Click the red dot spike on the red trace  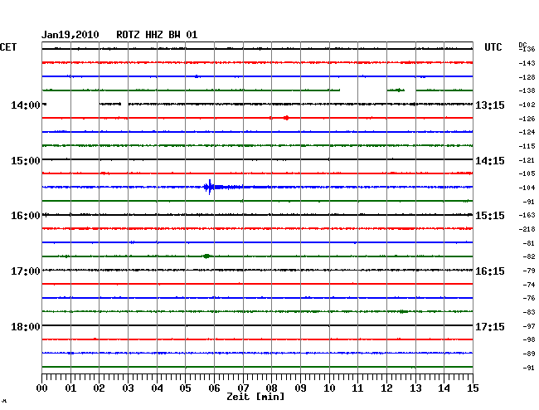tap(286, 118)
